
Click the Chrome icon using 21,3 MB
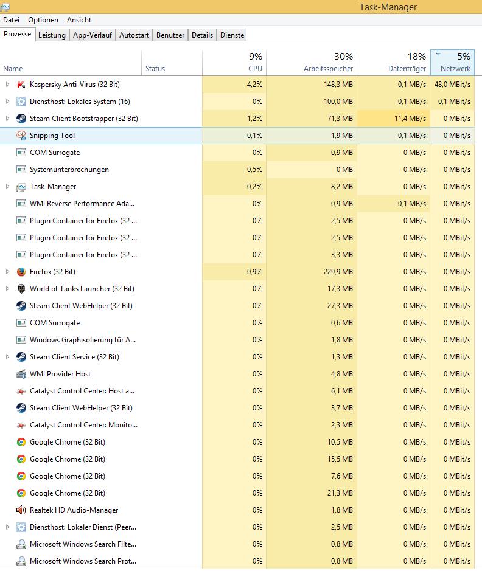(x=21, y=493)
